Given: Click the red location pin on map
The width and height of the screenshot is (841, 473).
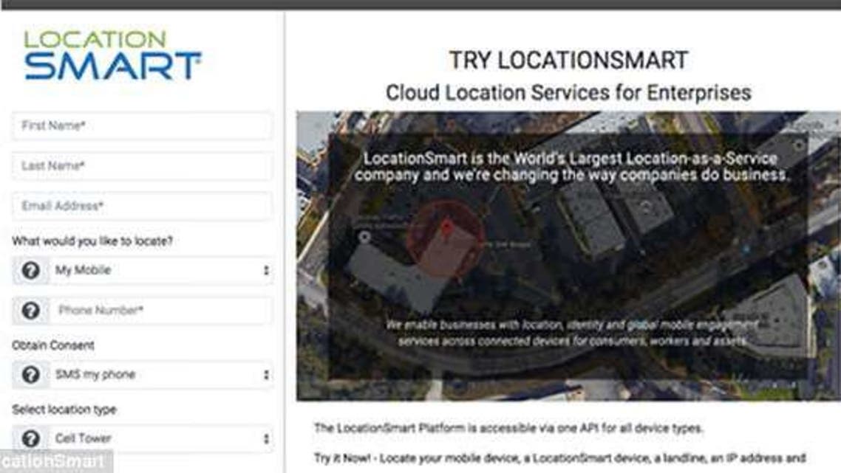Looking at the screenshot, I should pyautogui.click(x=446, y=229).
